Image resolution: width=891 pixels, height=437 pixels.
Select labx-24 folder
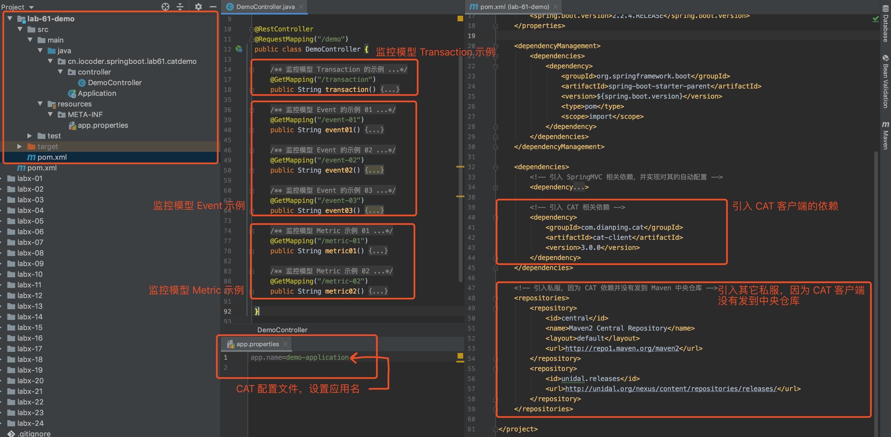(26, 423)
